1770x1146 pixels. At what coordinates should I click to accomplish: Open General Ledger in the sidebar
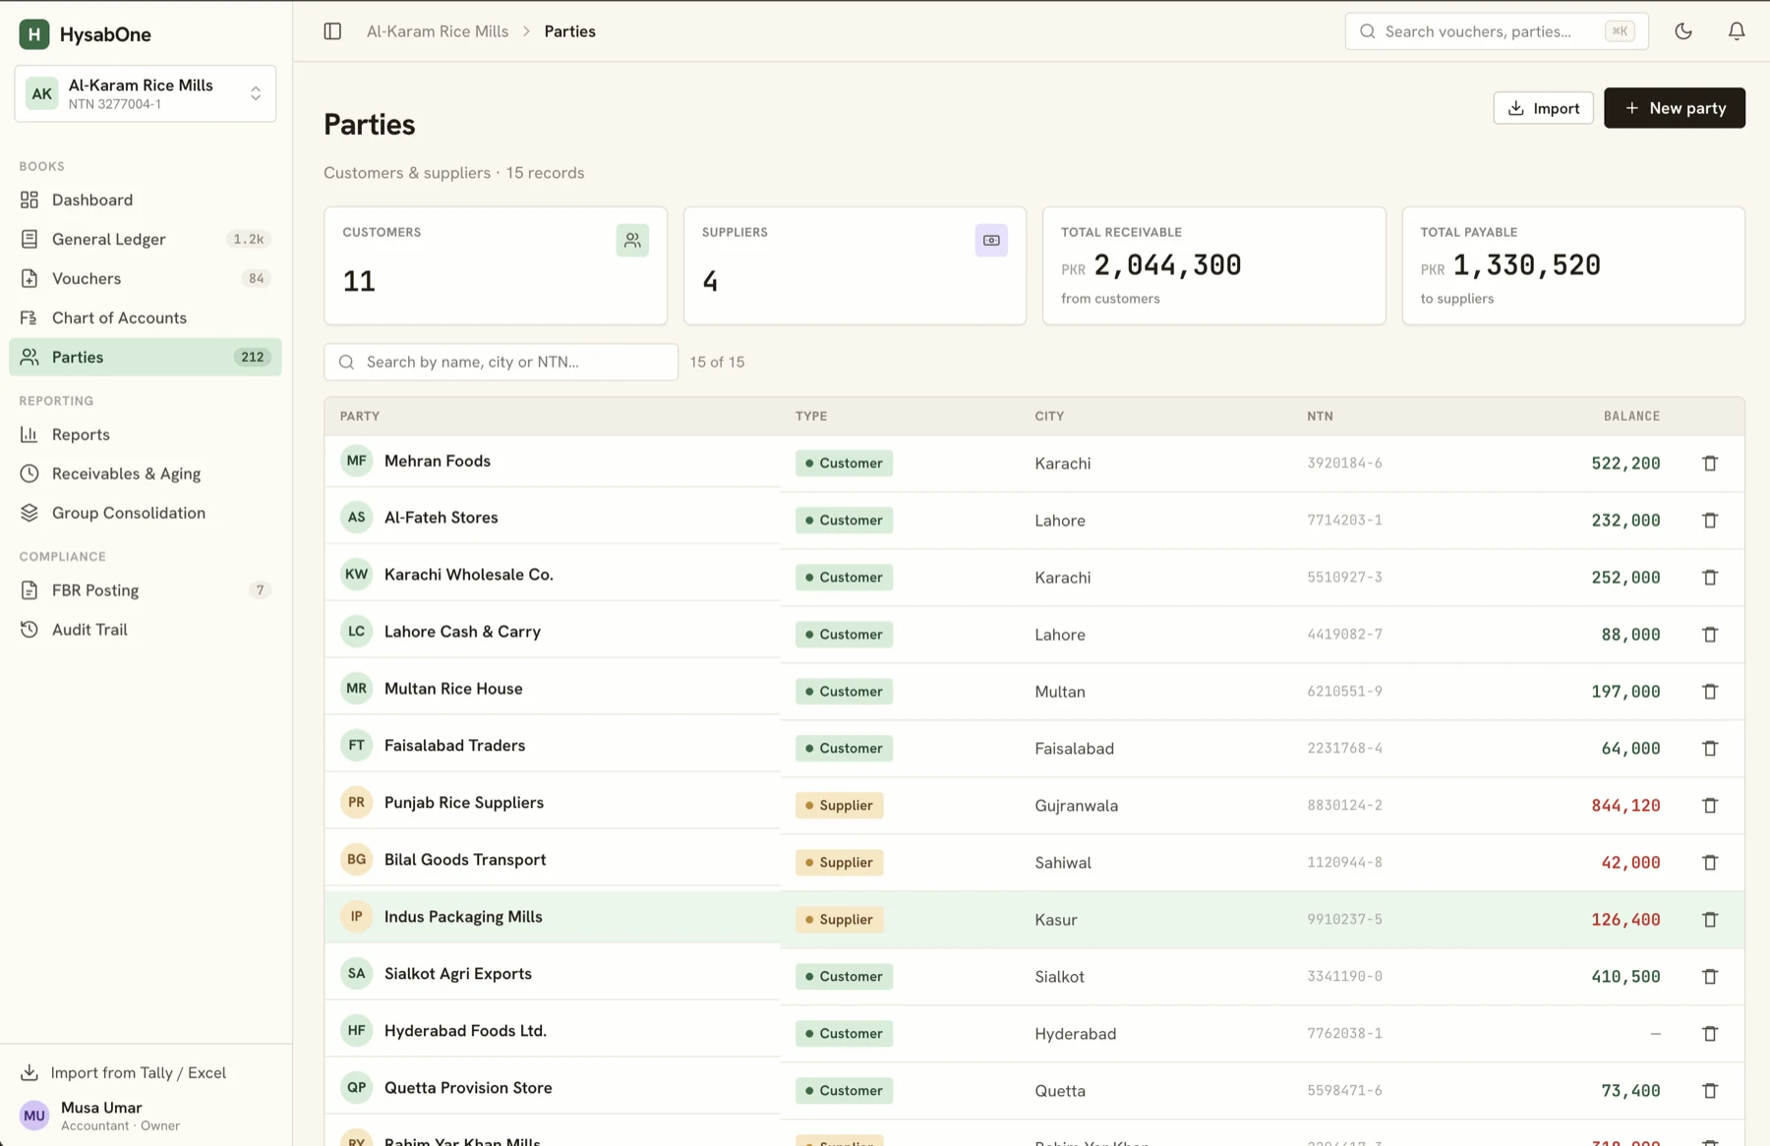point(146,239)
